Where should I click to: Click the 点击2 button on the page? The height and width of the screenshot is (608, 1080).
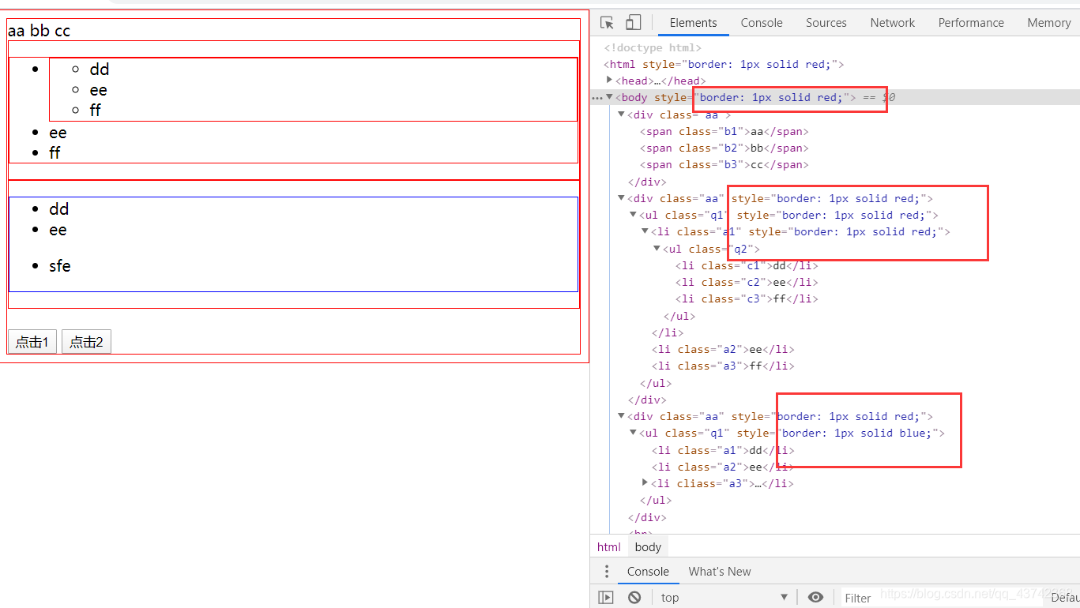(86, 342)
